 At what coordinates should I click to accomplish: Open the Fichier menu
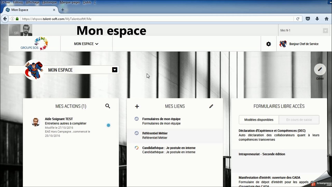(5, 2)
